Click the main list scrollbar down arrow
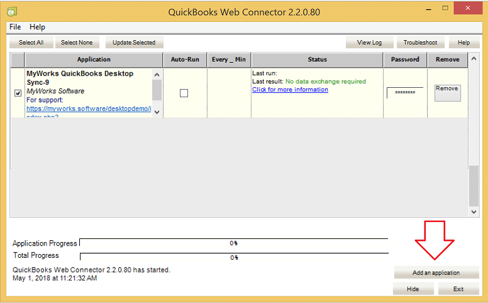 point(474,212)
